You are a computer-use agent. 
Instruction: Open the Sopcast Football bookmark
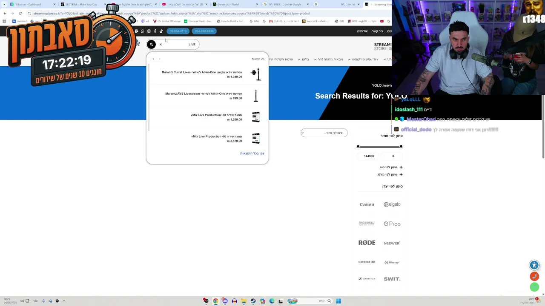(316, 21)
